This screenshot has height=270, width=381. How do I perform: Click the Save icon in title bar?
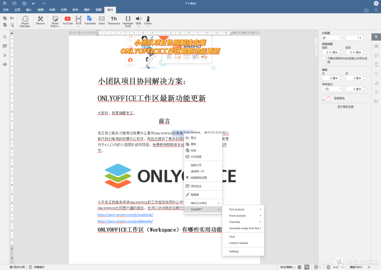(5, 3)
